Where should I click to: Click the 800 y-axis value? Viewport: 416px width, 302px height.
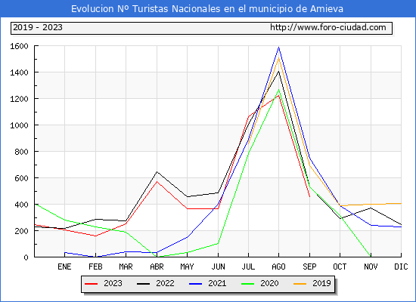click(x=21, y=152)
